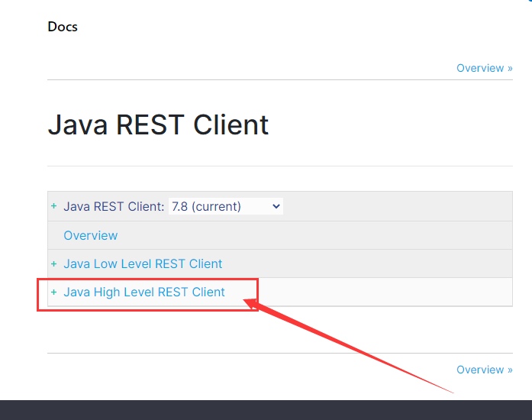Select the "Java REST Client:" label in contents
The width and height of the screenshot is (532, 420).
pos(114,206)
